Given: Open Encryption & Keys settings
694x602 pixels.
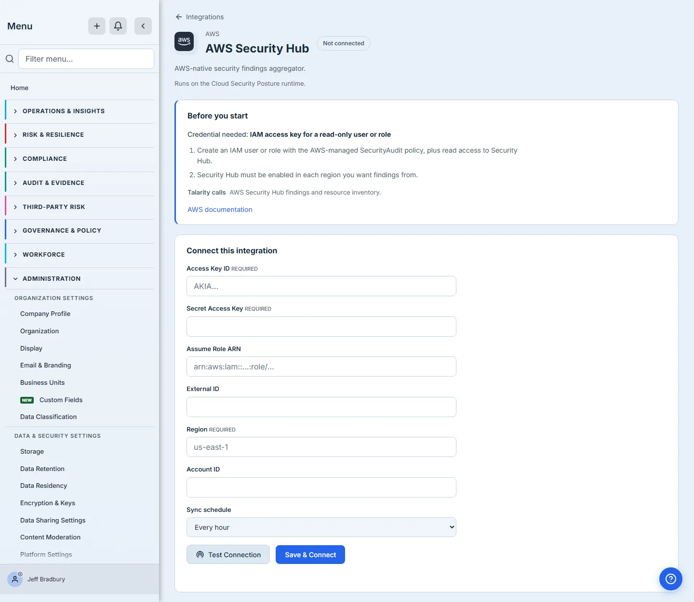Looking at the screenshot, I should pyautogui.click(x=48, y=503).
